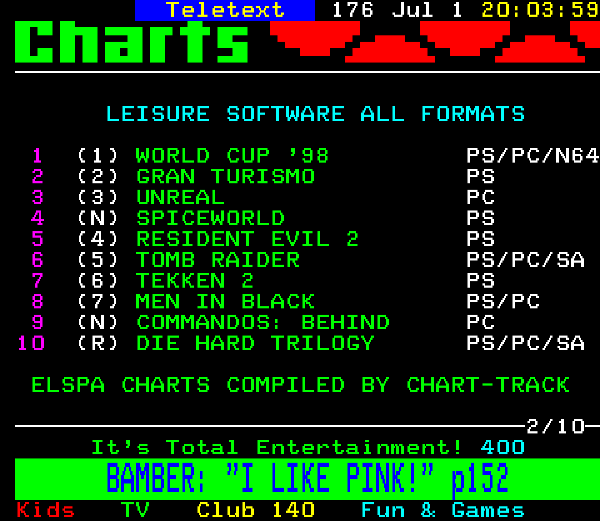Click the clock 20:03:59
The height and width of the screenshot is (521, 600).
pos(540,10)
